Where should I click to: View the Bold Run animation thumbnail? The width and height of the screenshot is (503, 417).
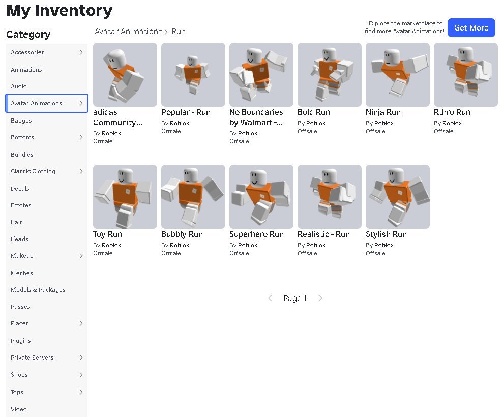point(330,75)
